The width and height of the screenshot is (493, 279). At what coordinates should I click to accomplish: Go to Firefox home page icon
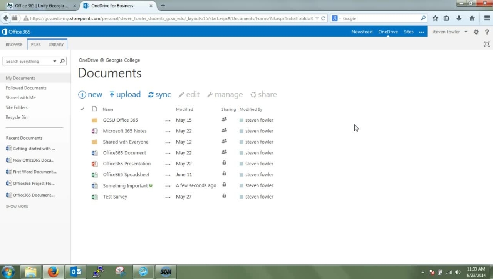[472, 18]
